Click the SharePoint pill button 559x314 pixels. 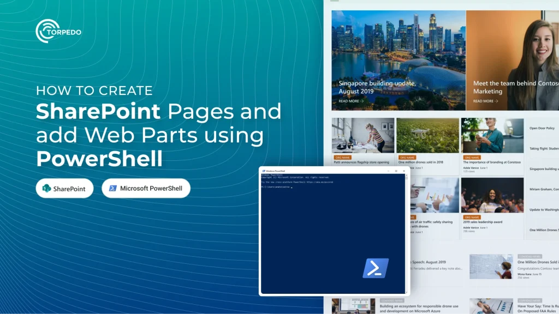click(x=64, y=188)
